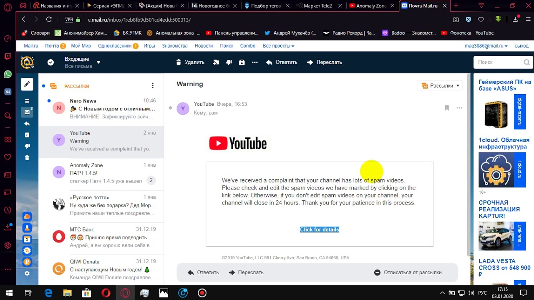
Task: Open the Contacts icon in mail sidebar
Action: tap(27, 228)
